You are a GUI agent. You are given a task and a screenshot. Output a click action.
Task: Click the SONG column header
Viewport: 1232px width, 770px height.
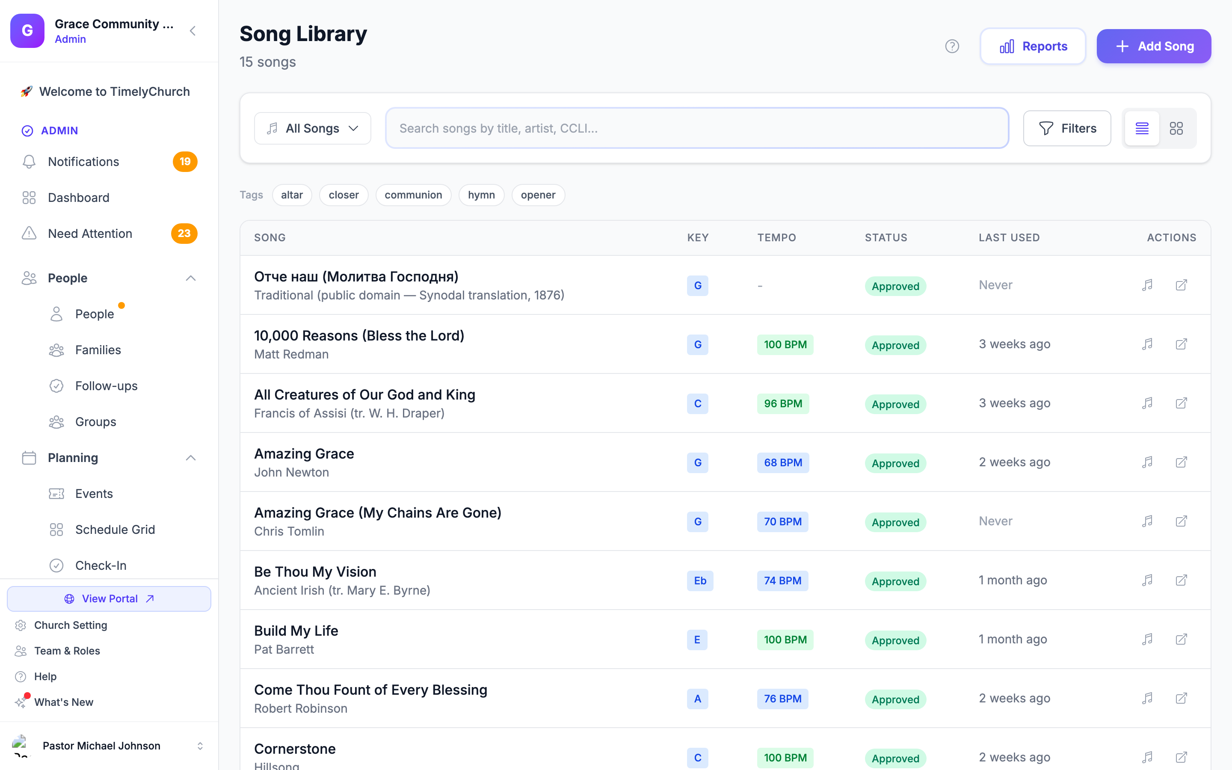(x=270, y=237)
